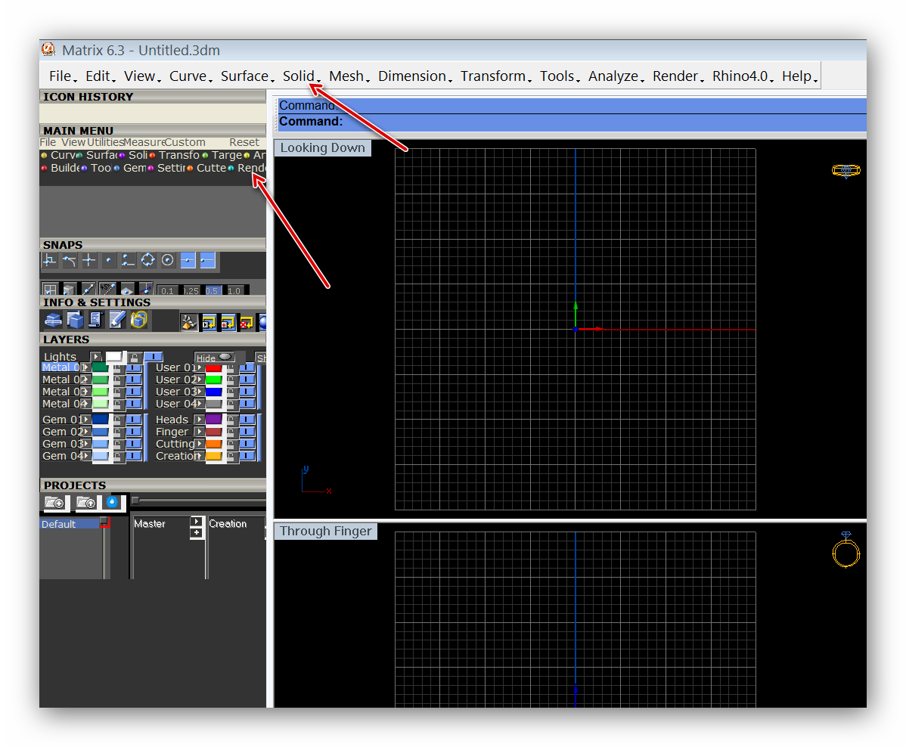The image size is (906, 747).
Task: Click the folder with up arrow icon
Action: pyautogui.click(x=86, y=503)
